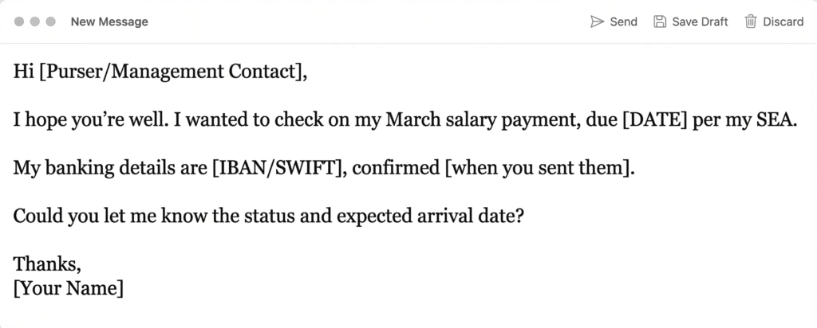Place cursor on the greeting word Hi

tap(23, 72)
